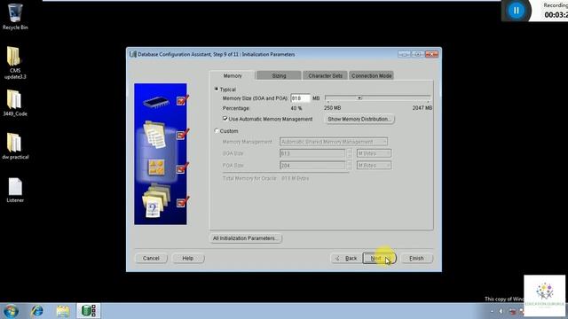The width and height of the screenshot is (568, 319).
Task: Click the PGA Size stepper arrows
Action: coord(349,166)
